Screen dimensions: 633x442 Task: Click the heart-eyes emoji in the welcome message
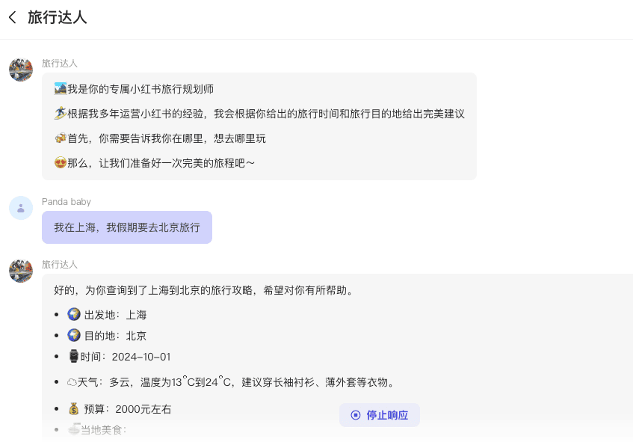(61, 162)
